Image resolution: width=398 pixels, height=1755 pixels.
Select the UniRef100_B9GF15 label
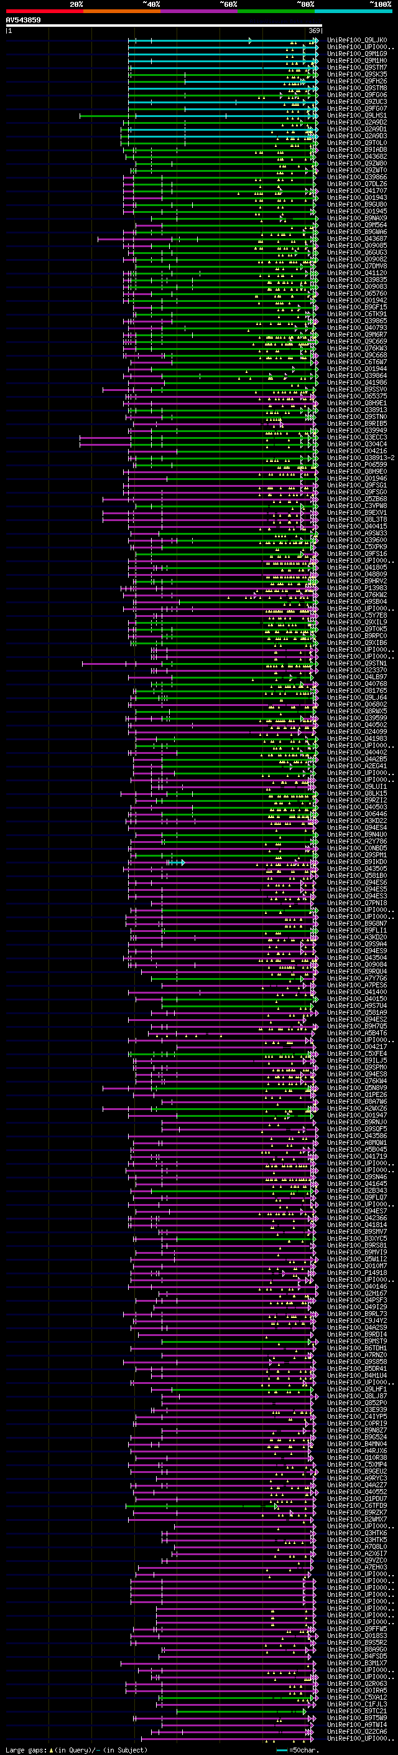pos(357,308)
